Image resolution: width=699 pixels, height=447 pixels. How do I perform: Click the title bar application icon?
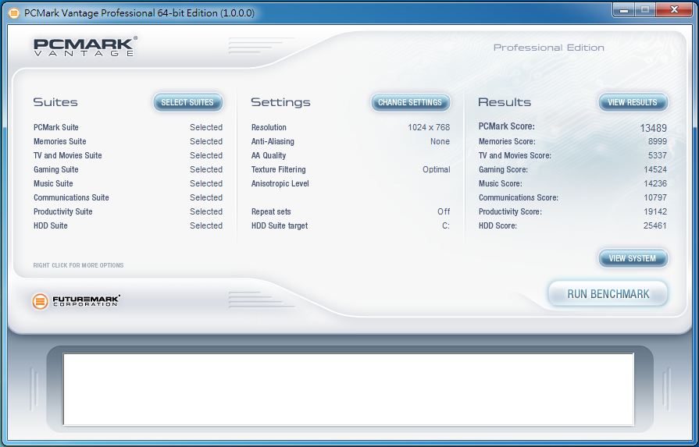pyautogui.click(x=13, y=12)
